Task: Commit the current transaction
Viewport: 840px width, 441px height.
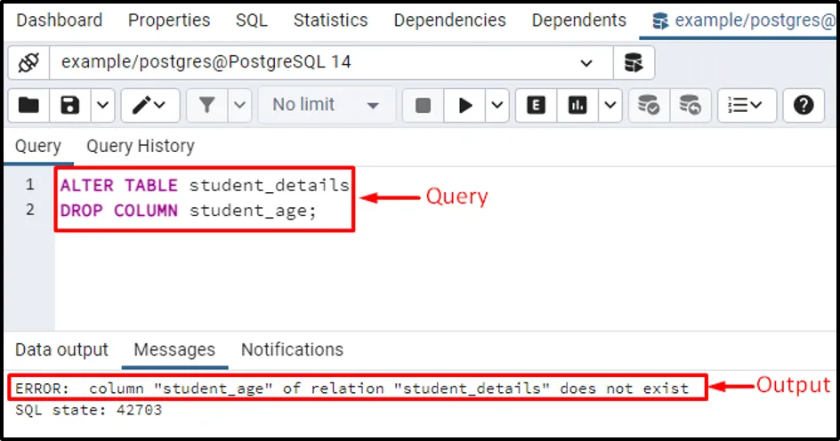Action: (x=649, y=105)
